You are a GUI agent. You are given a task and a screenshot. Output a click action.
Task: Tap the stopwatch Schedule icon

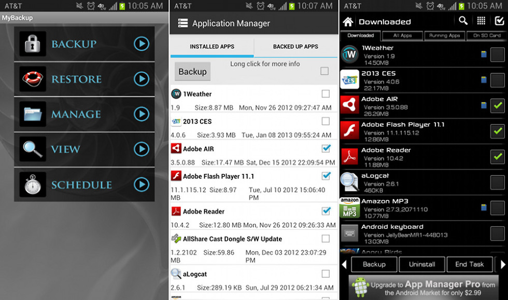tap(33, 184)
